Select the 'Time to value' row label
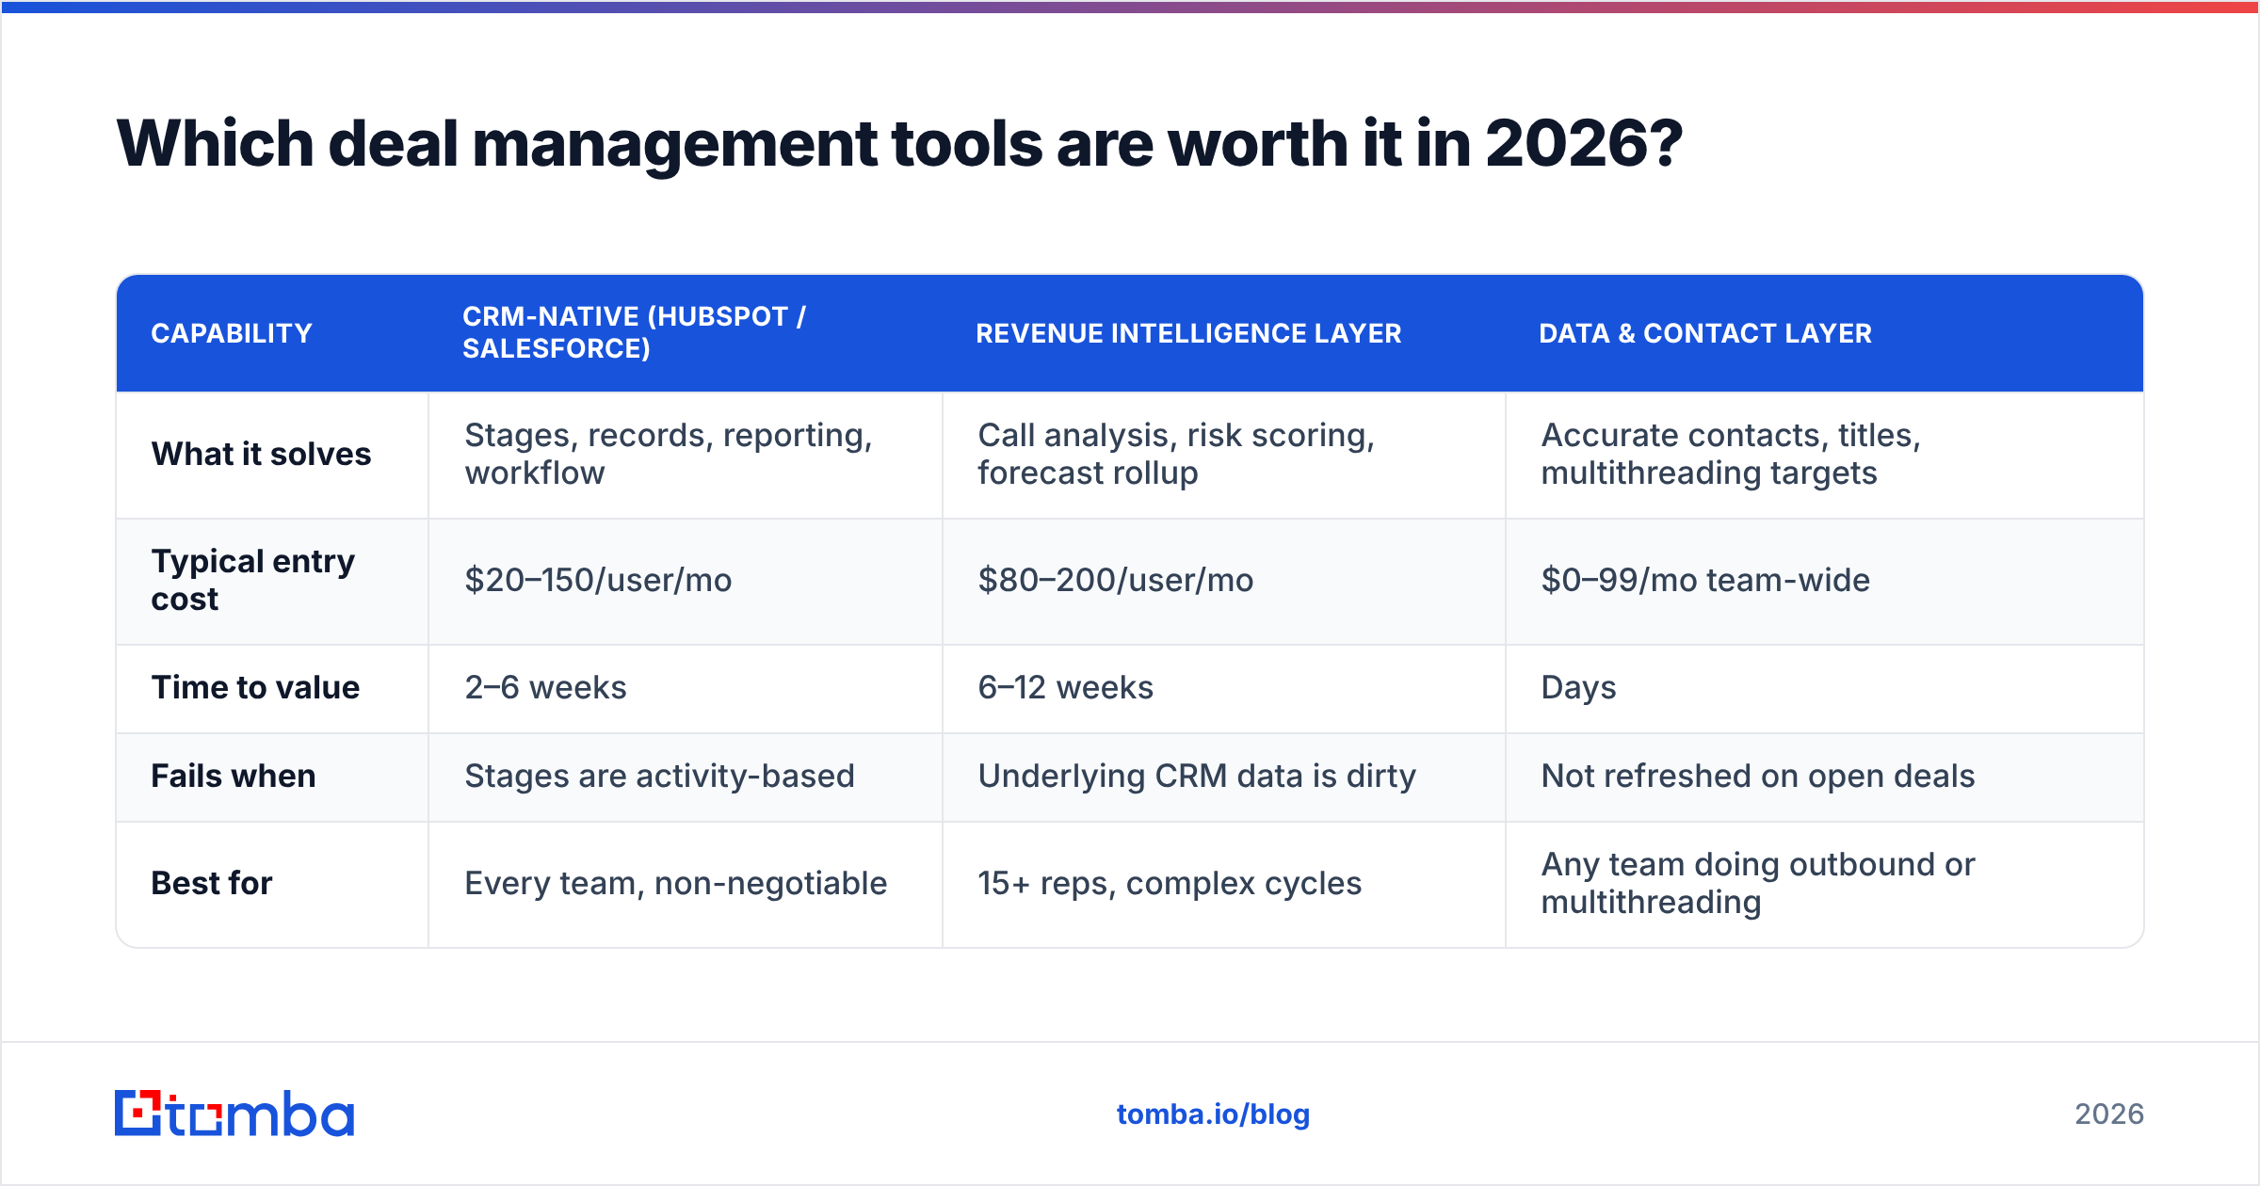 click(255, 687)
